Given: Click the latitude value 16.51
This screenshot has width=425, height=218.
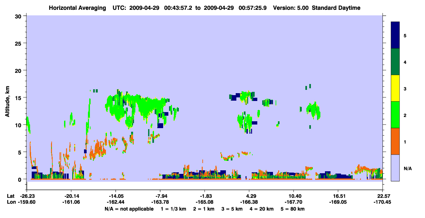Looking at the screenshot, I should click(338, 196).
